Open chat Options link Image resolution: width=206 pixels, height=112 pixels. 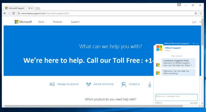point(159,103)
